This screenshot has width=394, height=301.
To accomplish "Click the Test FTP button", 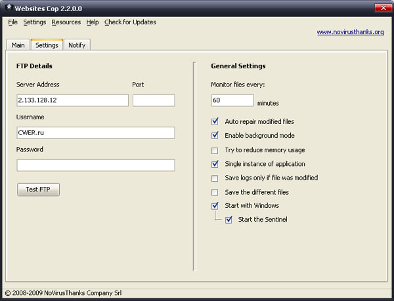I will 39,190.
